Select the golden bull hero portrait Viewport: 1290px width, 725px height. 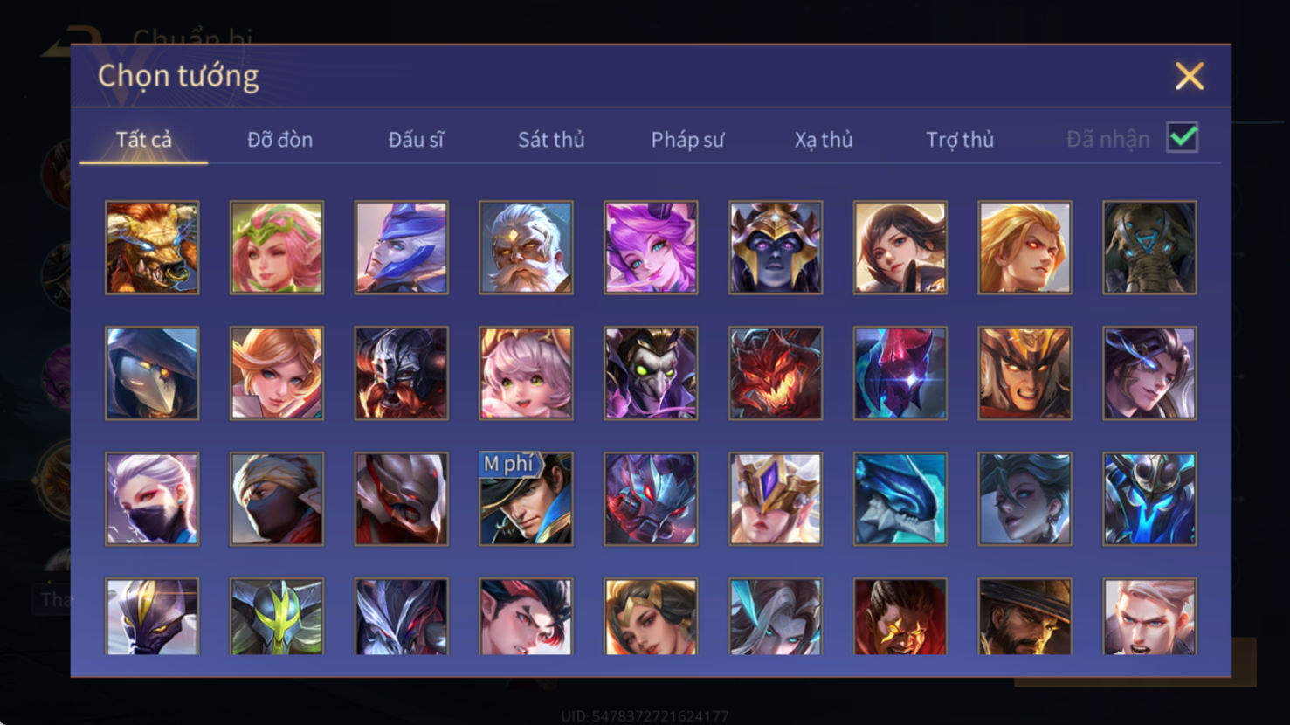pyautogui.click(x=152, y=247)
